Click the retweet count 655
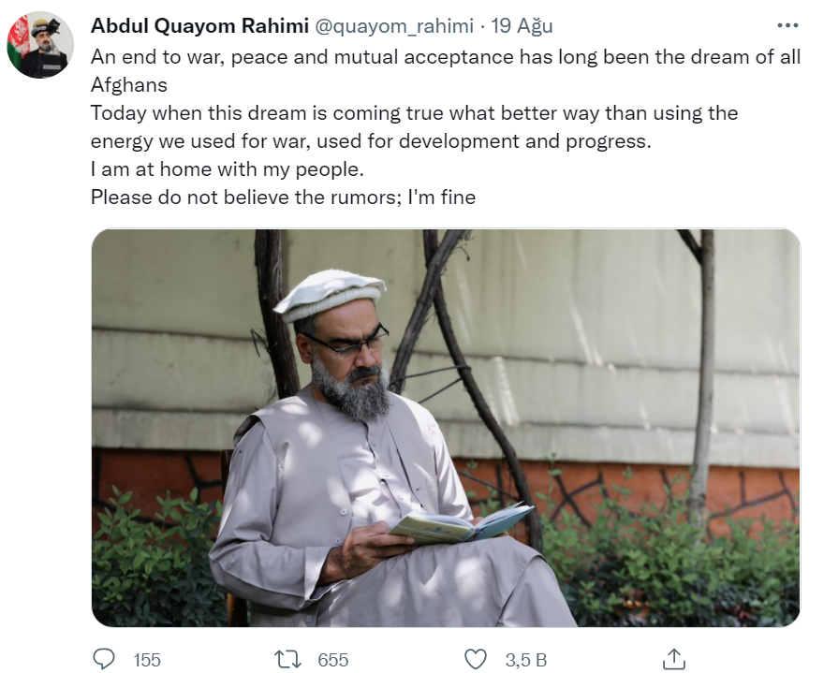 tap(333, 660)
